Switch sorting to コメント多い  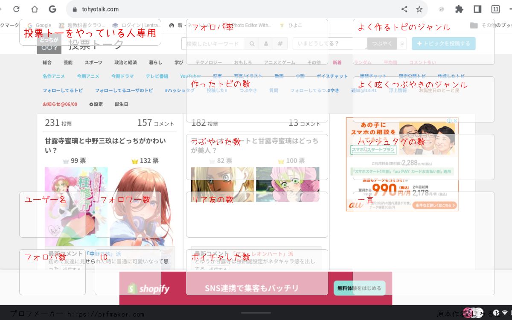coord(422,62)
